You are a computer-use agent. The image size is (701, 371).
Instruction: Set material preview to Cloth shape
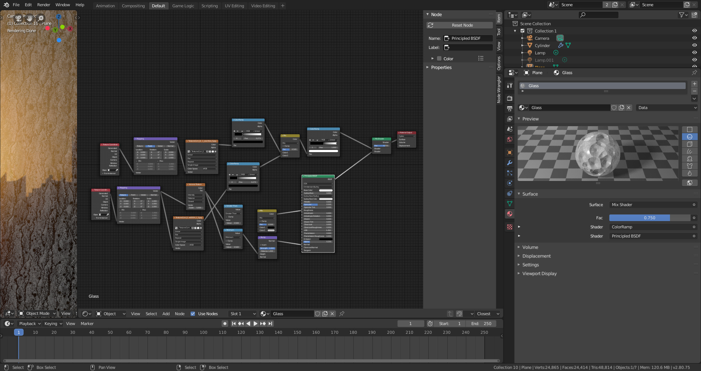pos(690,166)
